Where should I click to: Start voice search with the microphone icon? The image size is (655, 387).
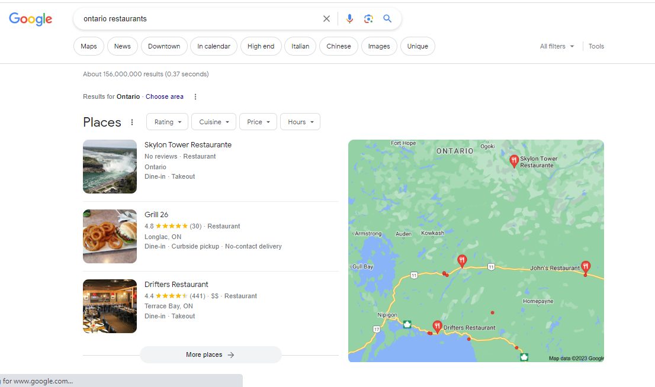tap(349, 19)
